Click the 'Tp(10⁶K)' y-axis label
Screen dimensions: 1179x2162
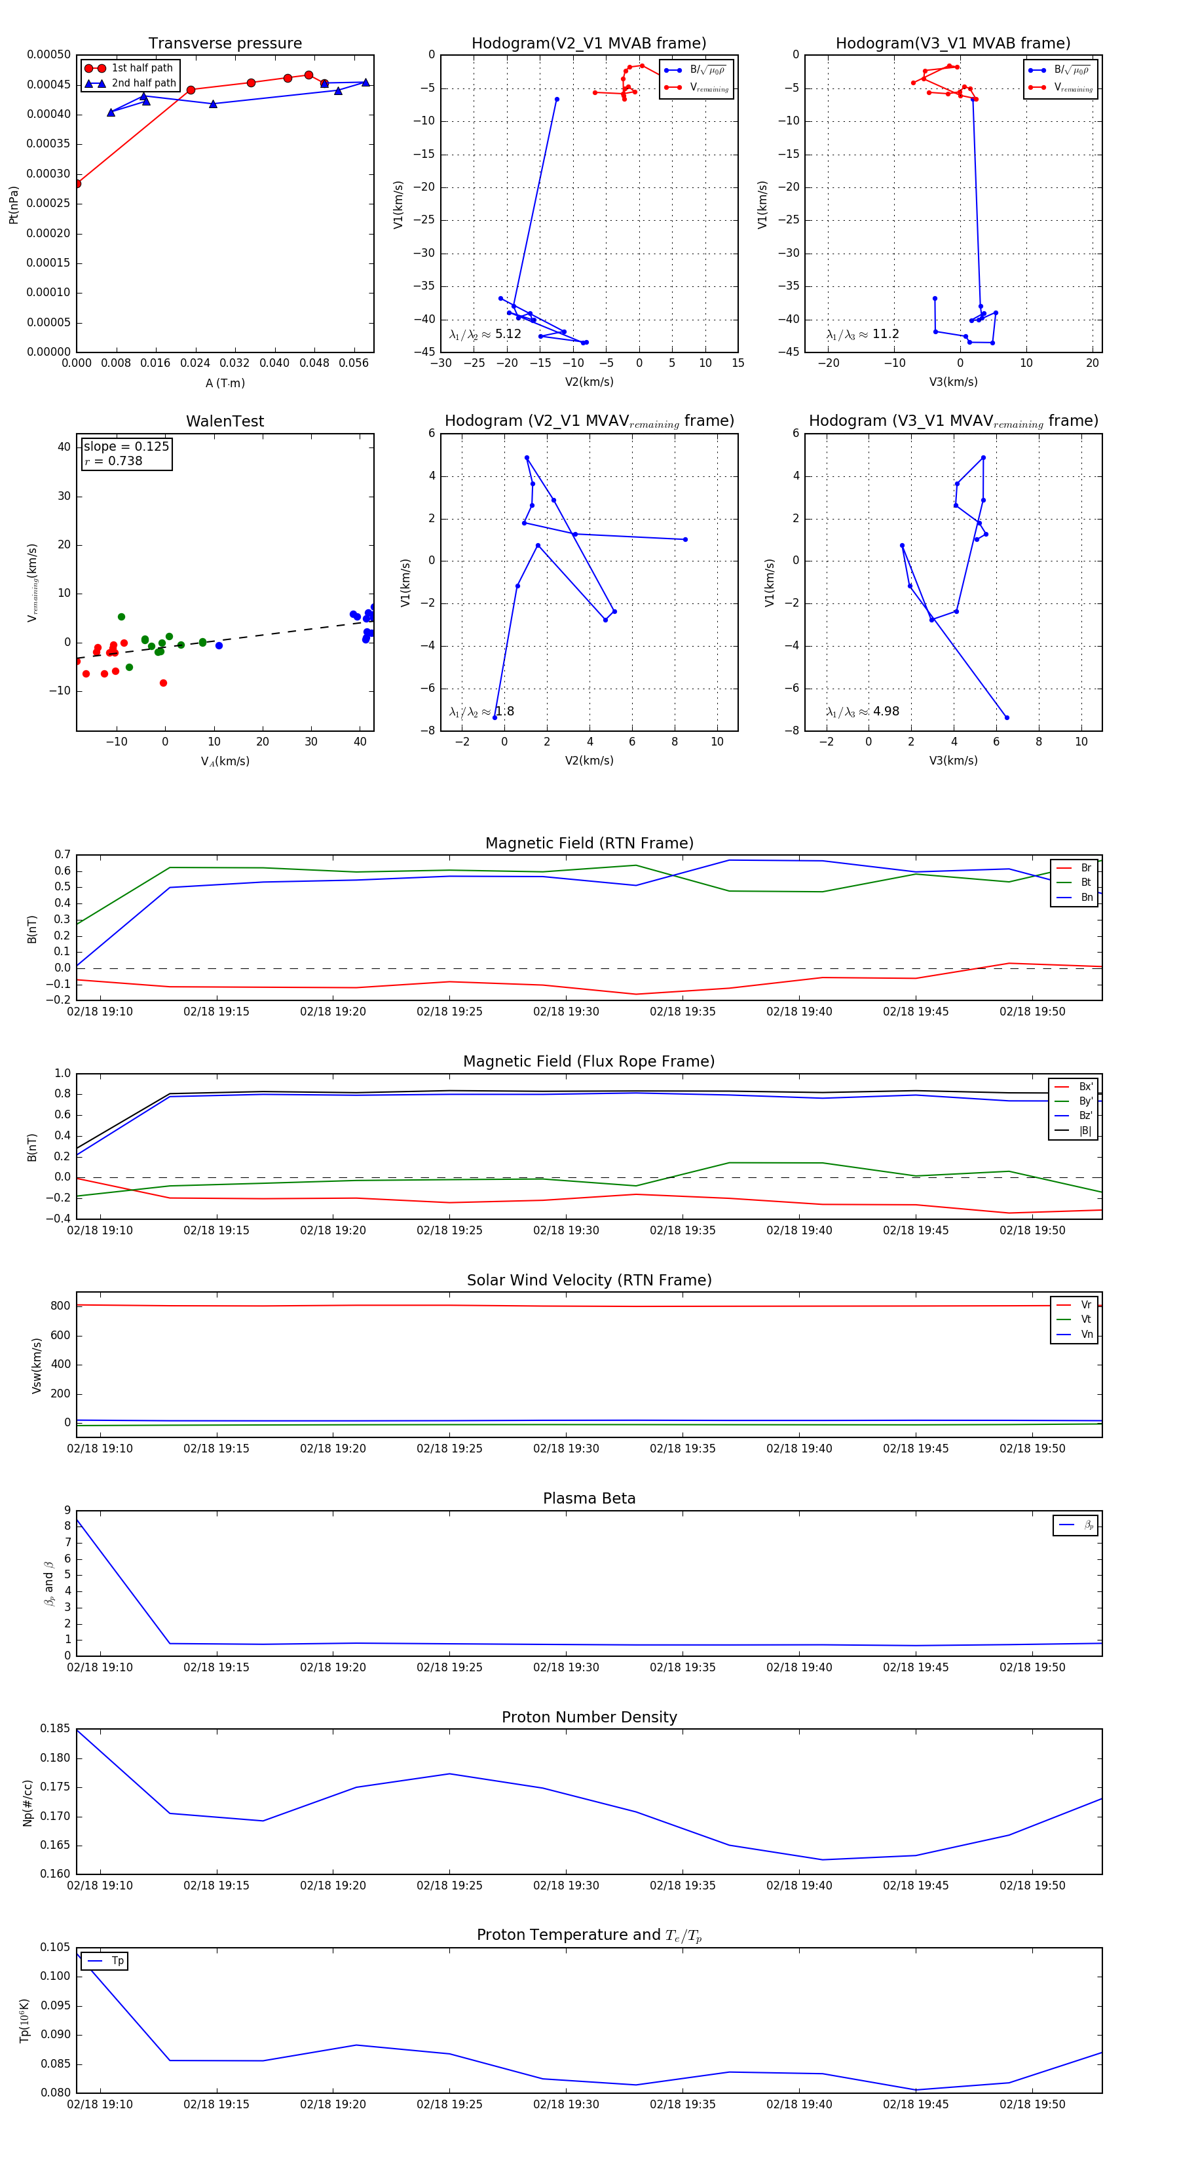[24, 2021]
